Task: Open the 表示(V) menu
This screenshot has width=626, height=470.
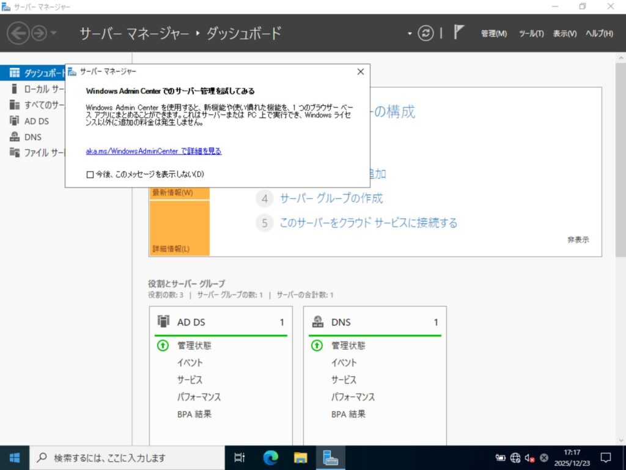Action: pyautogui.click(x=564, y=34)
